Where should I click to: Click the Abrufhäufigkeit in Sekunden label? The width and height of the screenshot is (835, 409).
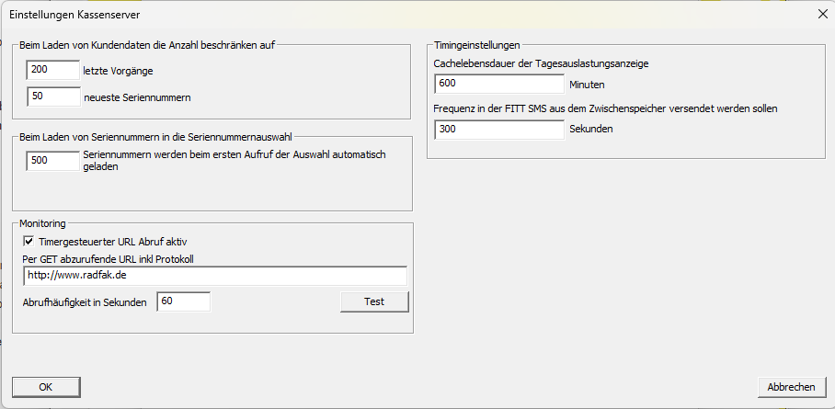[85, 302]
